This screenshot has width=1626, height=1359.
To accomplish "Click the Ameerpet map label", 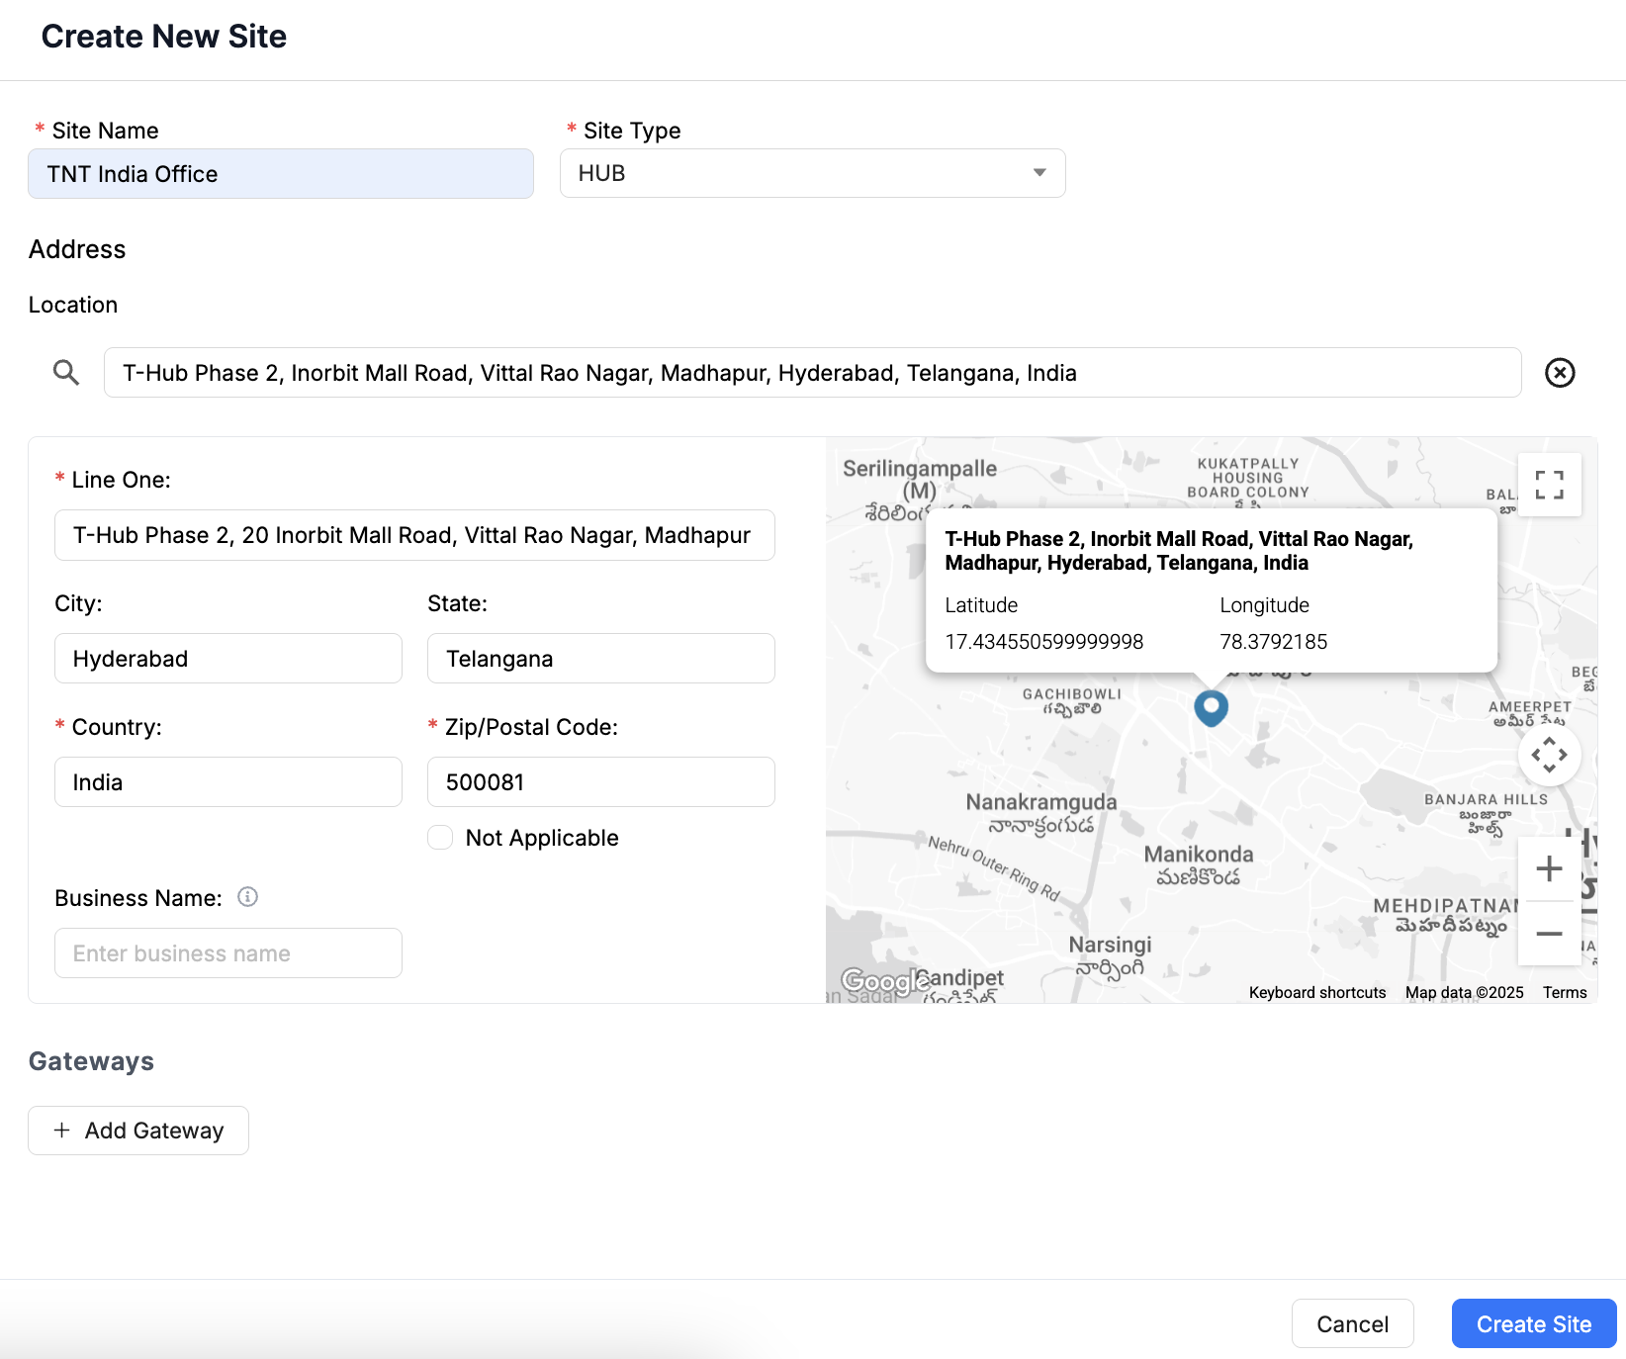I will tap(1530, 713).
